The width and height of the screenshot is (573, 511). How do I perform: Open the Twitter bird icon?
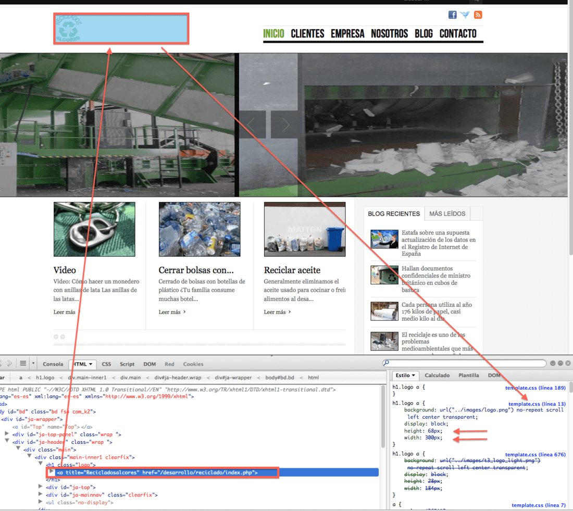pyautogui.click(x=465, y=15)
